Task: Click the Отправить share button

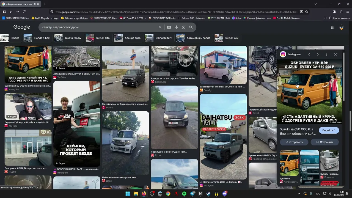Action: pyautogui.click(x=294, y=142)
